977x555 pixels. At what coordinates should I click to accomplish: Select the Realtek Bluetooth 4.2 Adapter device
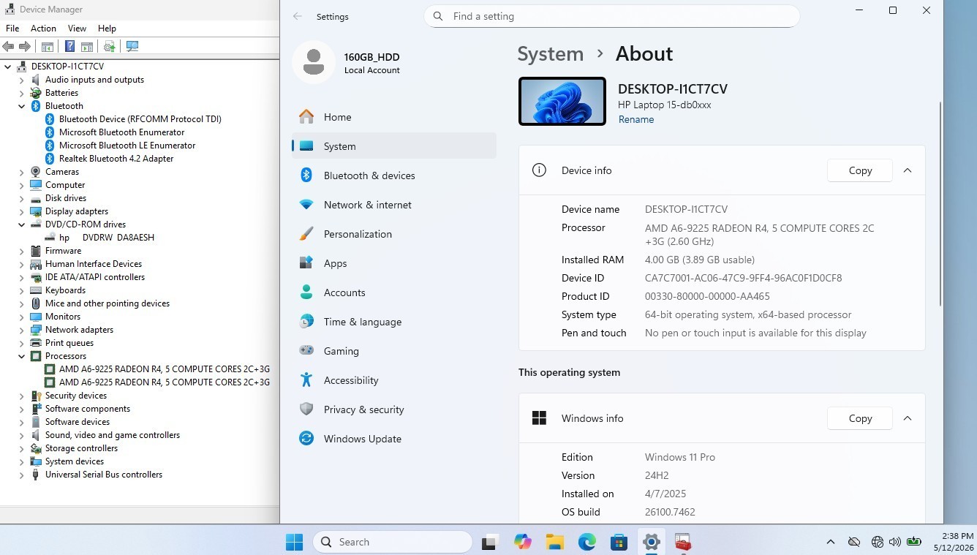click(116, 159)
